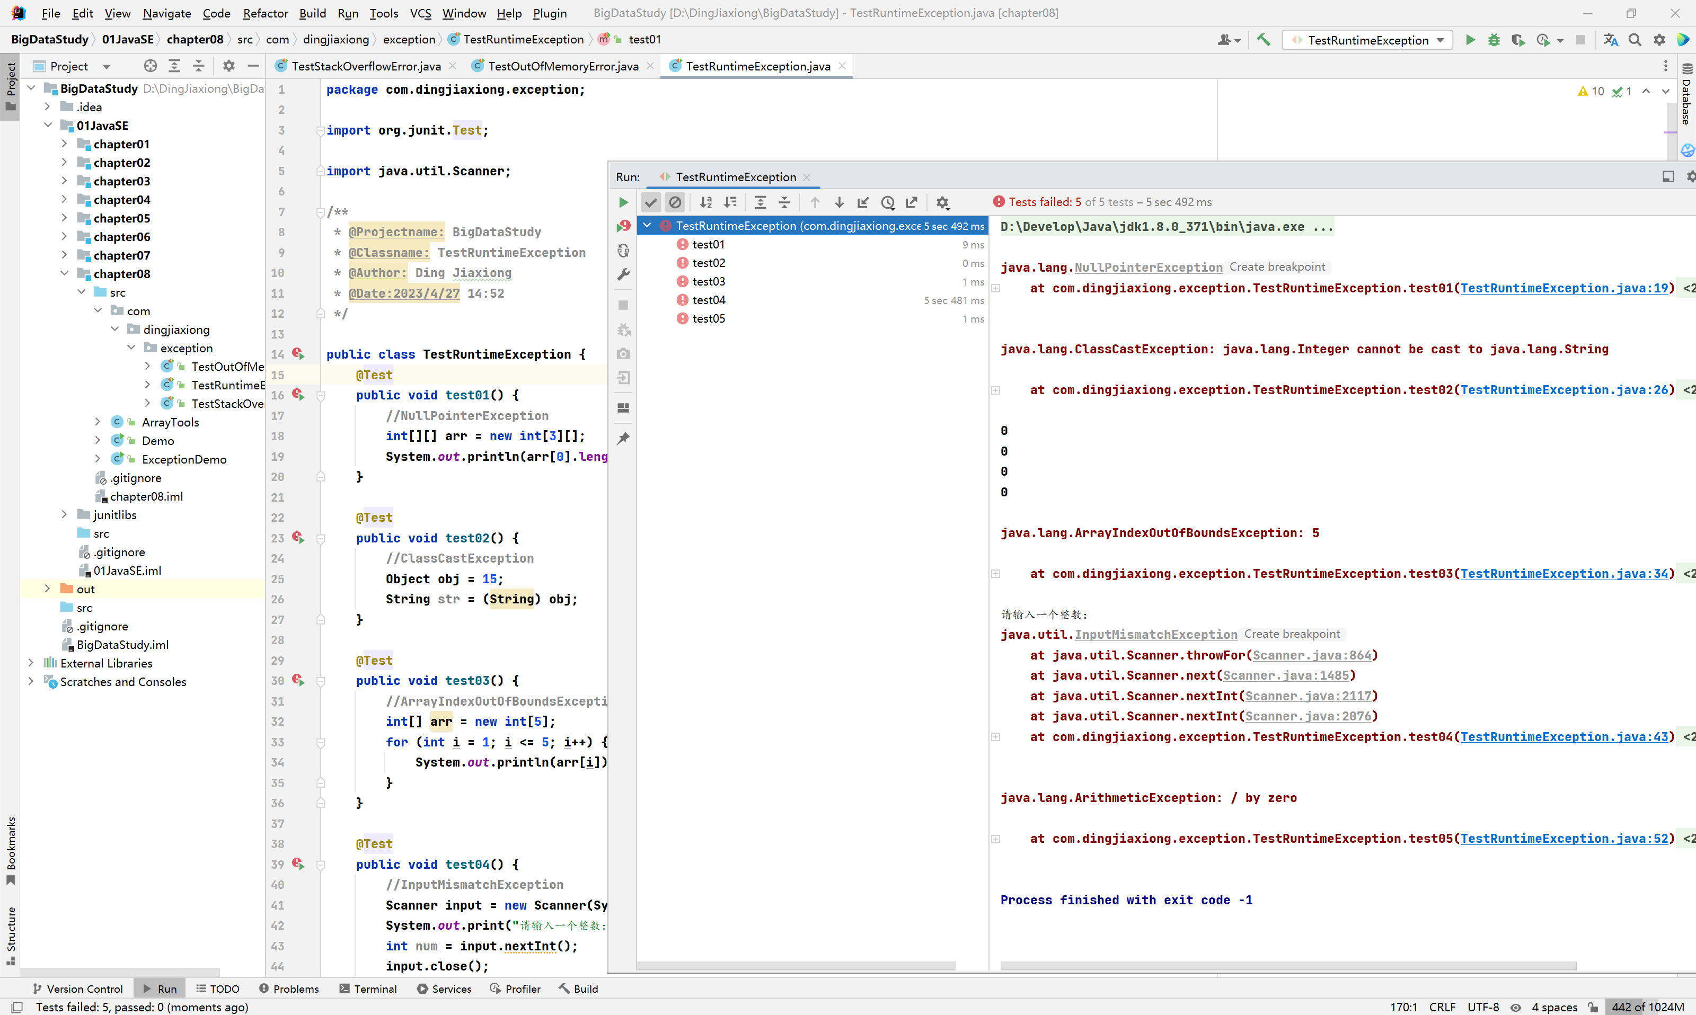This screenshot has height=1015, width=1696.
Task: Open the Database side tool window
Action: [1687, 94]
